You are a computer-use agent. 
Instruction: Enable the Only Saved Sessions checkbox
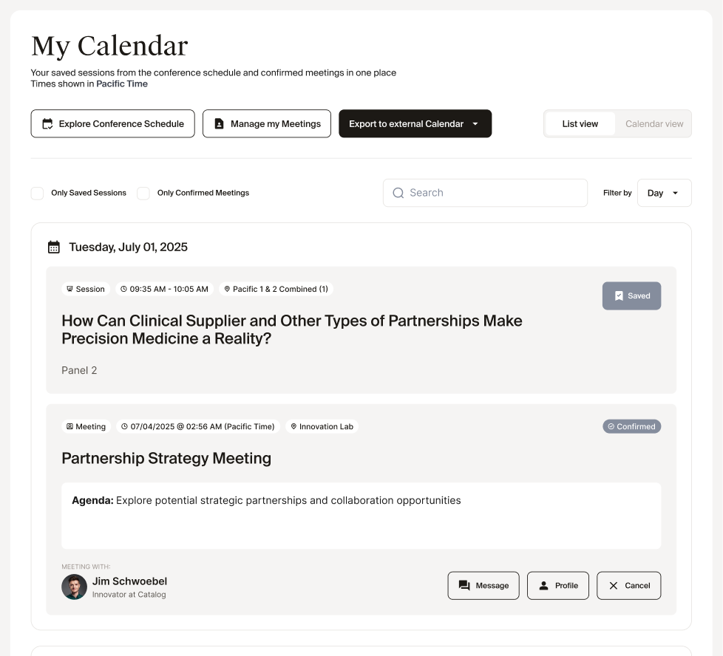pyautogui.click(x=37, y=193)
